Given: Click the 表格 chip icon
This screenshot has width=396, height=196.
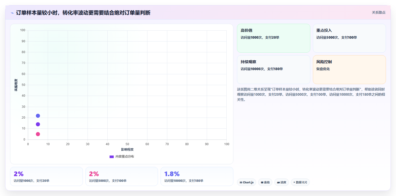Looking at the screenshot, I should coord(262,182).
